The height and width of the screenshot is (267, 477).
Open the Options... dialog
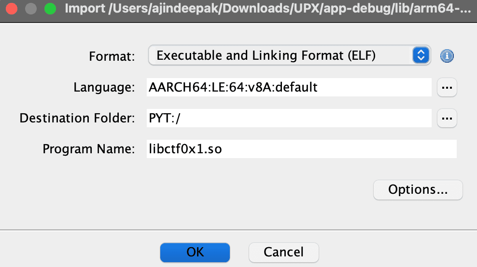[x=418, y=190]
